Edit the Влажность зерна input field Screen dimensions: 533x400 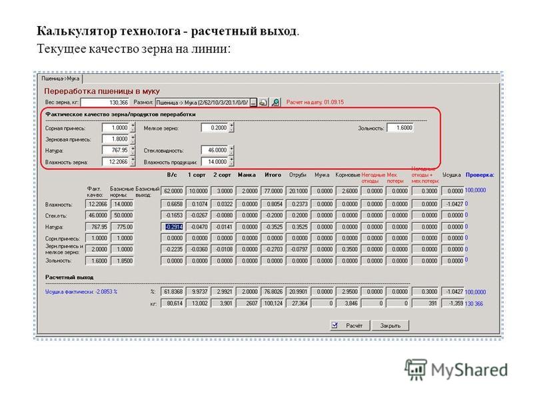click(x=115, y=162)
